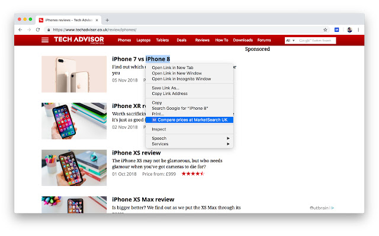Reload the page with refresh icon
Screen dimensions: 379x236
(x=38, y=29)
